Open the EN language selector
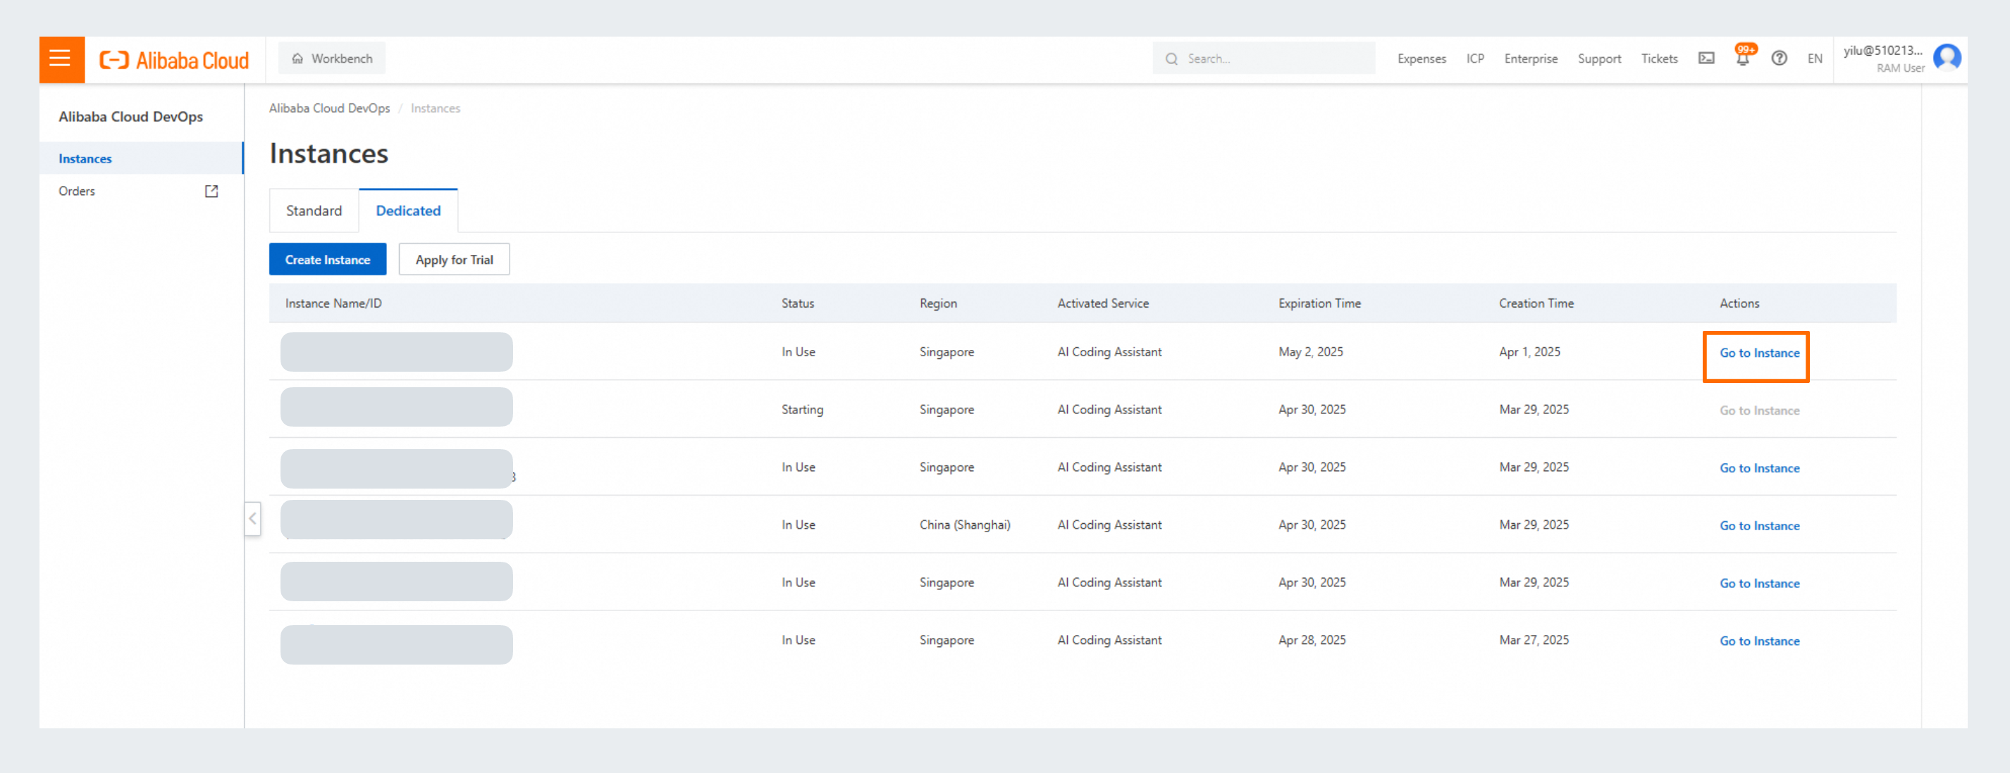This screenshot has height=773, width=2010. [1815, 58]
